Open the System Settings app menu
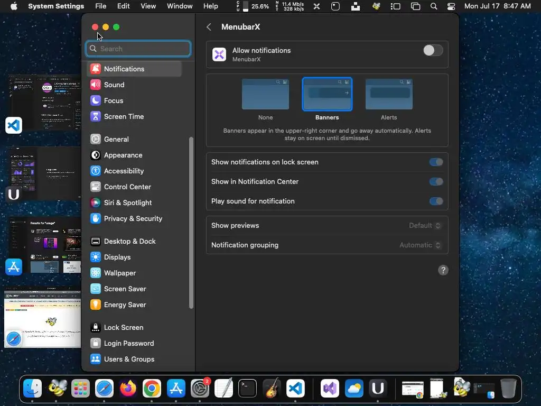The width and height of the screenshot is (541, 406). click(x=56, y=6)
